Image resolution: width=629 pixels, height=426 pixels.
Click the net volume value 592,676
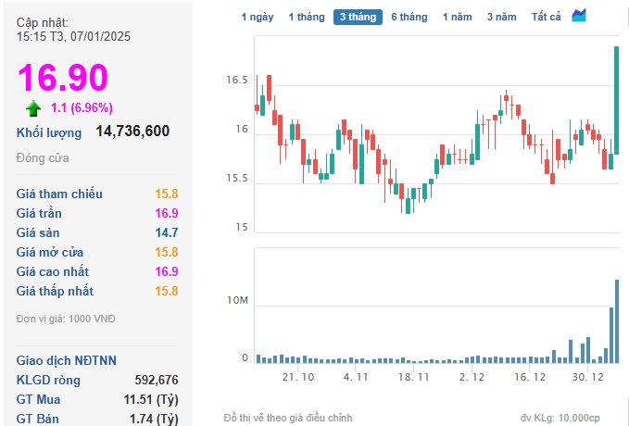[x=157, y=380]
